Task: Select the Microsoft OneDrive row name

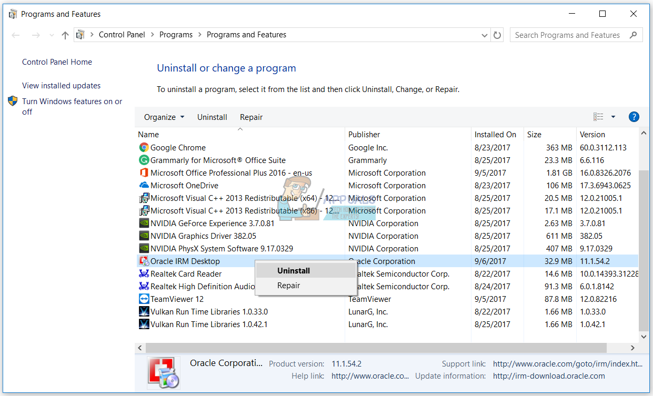Action: pos(184,186)
